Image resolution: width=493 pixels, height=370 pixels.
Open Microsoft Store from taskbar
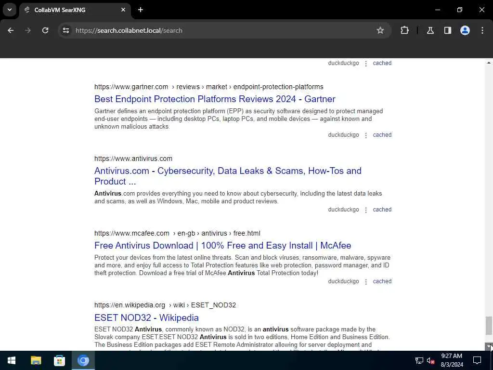coord(59,360)
